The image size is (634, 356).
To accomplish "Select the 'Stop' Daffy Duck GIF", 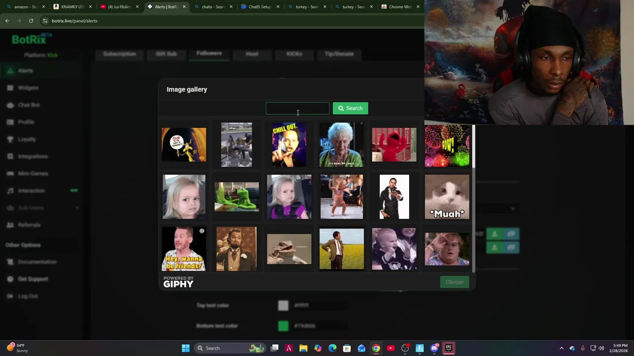I will tap(184, 144).
